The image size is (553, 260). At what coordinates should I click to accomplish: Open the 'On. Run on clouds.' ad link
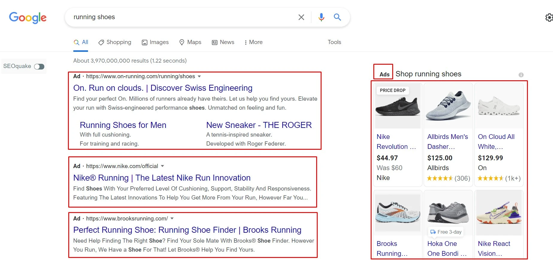(x=163, y=88)
